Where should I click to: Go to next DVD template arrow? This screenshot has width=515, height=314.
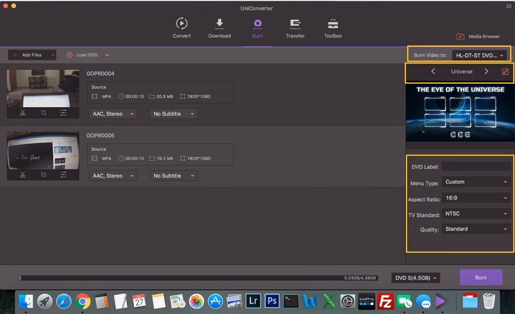point(486,72)
